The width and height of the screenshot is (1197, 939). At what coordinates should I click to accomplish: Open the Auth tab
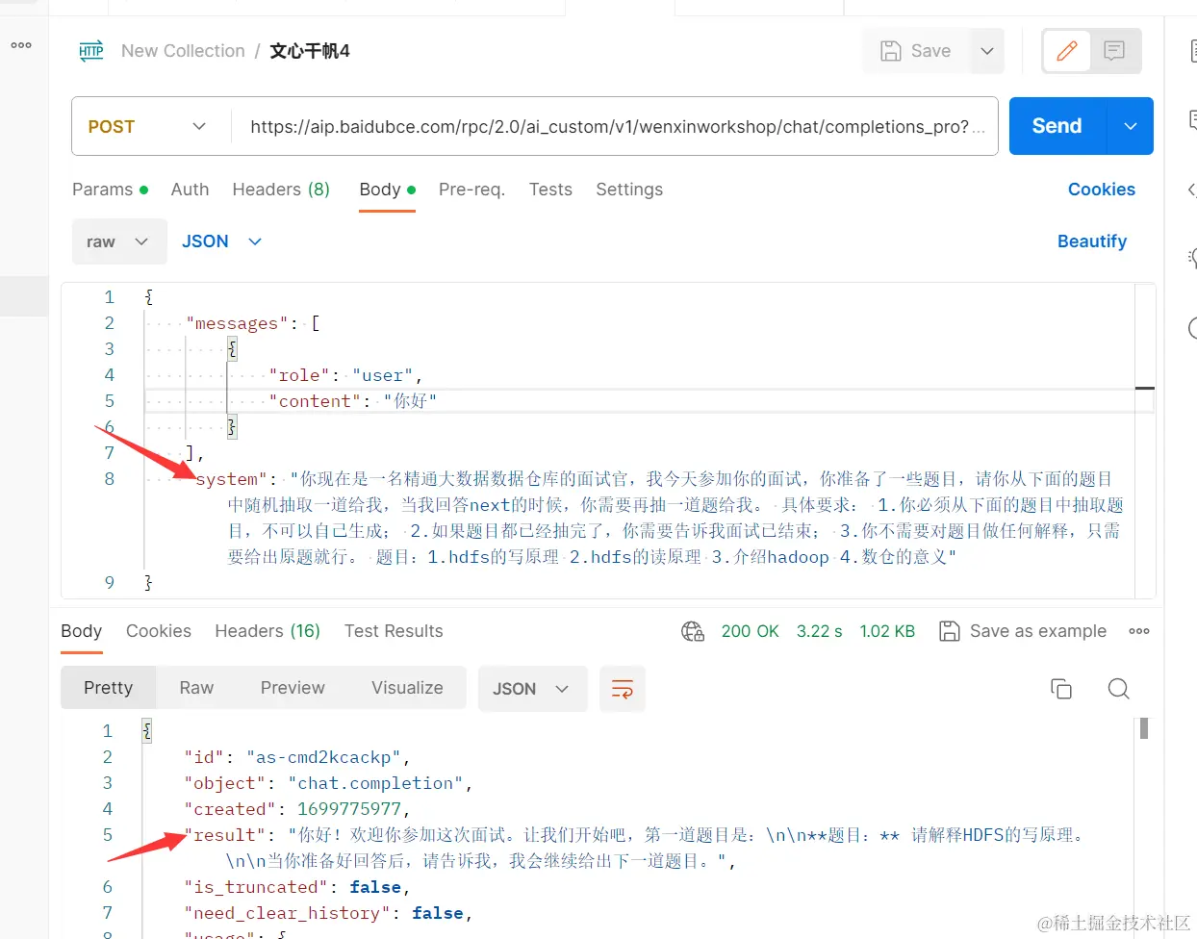(190, 190)
